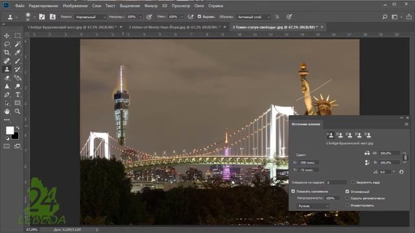
Task: Open the overlay mode Ручное dropdown
Action: pyautogui.click(x=313, y=206)
